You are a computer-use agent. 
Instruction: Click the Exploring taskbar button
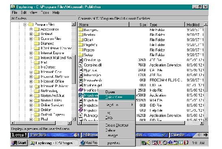pyautogui.click(x=54, y=143)
